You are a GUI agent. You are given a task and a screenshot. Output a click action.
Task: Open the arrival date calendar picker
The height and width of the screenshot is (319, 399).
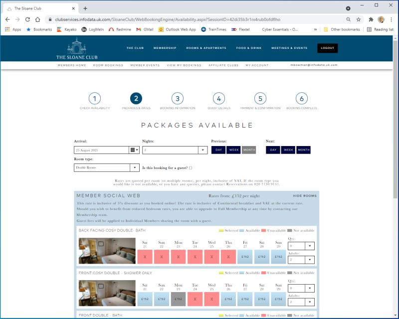[x=134, y=150]
